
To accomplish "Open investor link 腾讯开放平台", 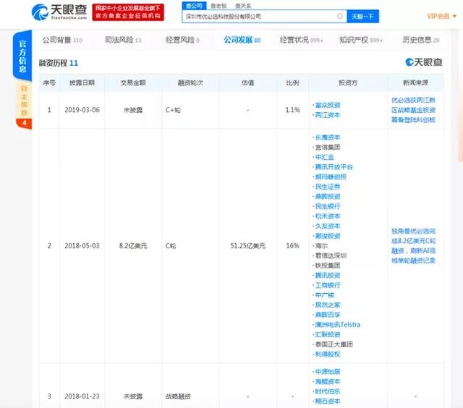I will pos(334,166).
